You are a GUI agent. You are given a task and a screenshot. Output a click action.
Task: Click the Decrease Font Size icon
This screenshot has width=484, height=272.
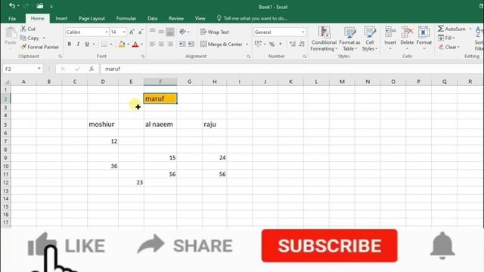click(x=141, y=32)
